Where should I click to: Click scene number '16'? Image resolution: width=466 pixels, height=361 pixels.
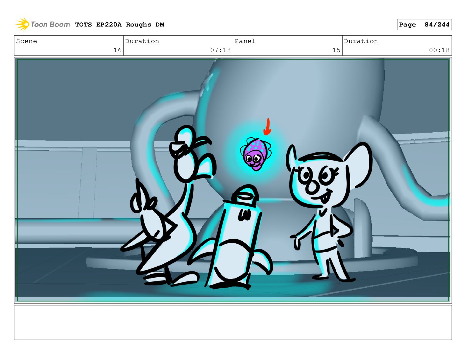coord(118,50)
